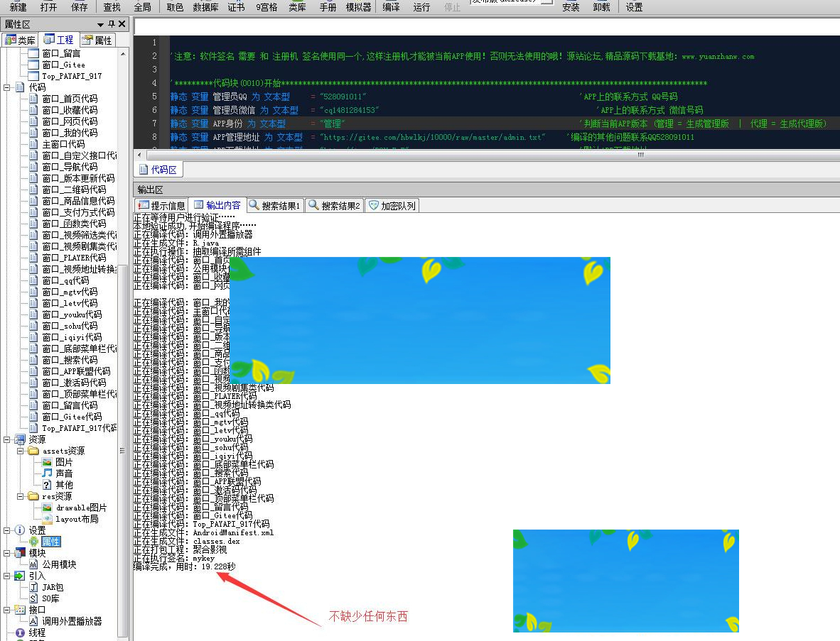Switch to the 搜索结果1 output tab

click(x=274, y=206)
